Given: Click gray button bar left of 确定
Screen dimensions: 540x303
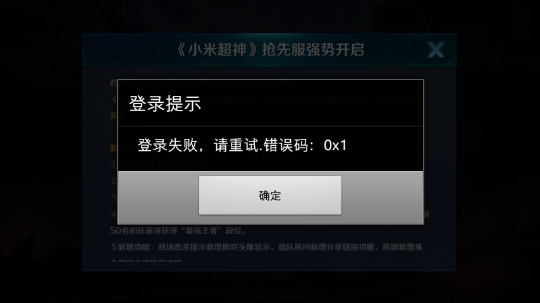Looking at the screenshot, I should 159,197.
